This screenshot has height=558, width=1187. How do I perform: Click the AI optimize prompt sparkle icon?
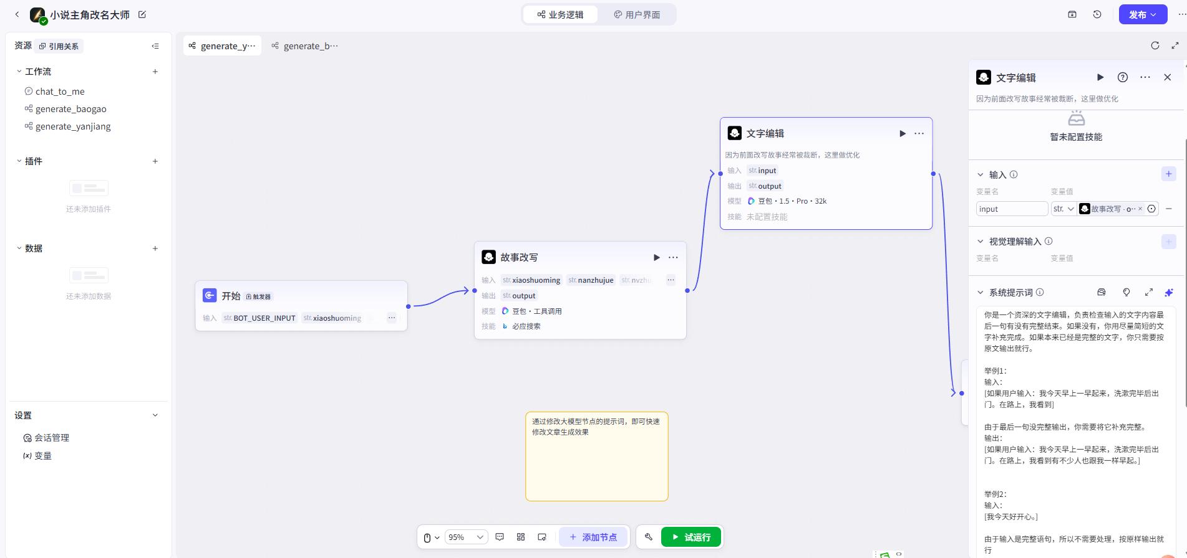coord(1168,292)
